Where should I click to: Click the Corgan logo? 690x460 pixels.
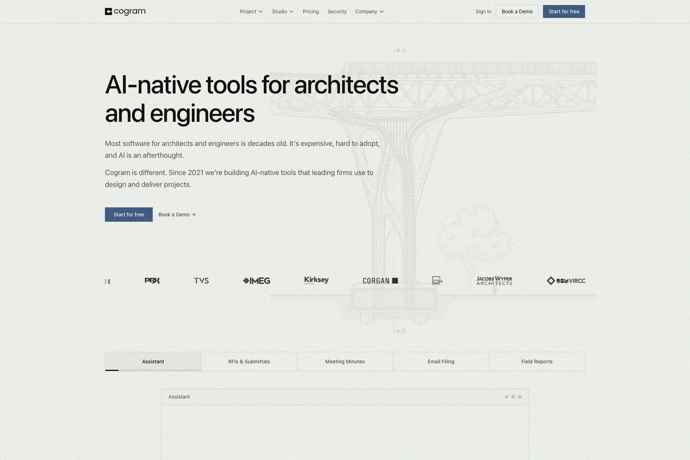click(380, 281)
